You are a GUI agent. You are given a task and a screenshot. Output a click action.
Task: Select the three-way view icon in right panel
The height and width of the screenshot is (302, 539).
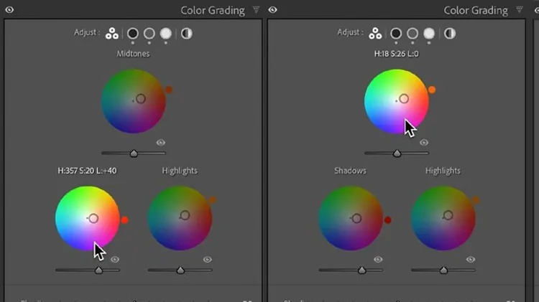tap(375, 34)
